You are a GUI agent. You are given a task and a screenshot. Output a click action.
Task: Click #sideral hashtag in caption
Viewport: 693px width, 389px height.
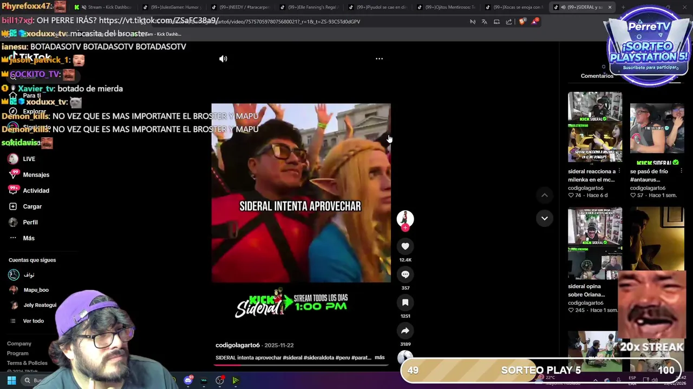point(293,358)
